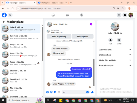Attach a photo file in composer
137x103 pixels.
click(51, 92)
